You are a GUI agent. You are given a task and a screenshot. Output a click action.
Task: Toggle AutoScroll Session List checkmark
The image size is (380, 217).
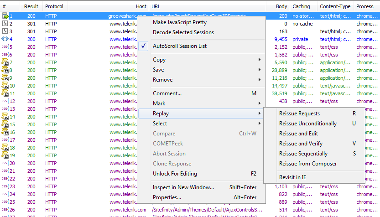(x=143, y=46)
